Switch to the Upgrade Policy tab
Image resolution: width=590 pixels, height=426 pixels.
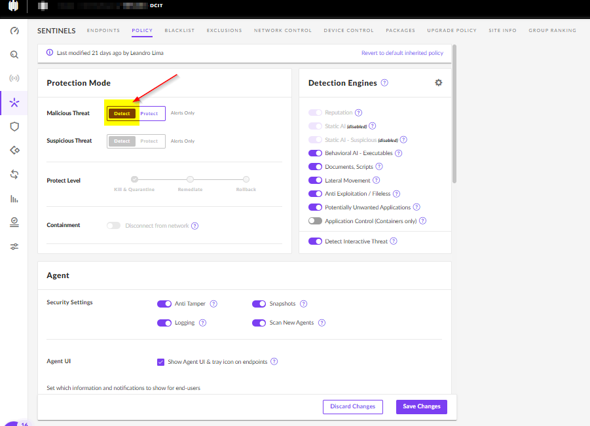452,31
